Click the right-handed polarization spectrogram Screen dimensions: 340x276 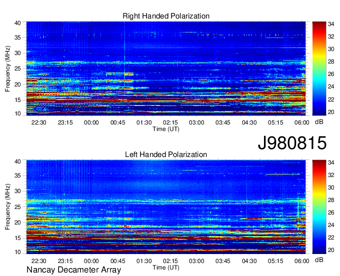[x=166, y=68]
